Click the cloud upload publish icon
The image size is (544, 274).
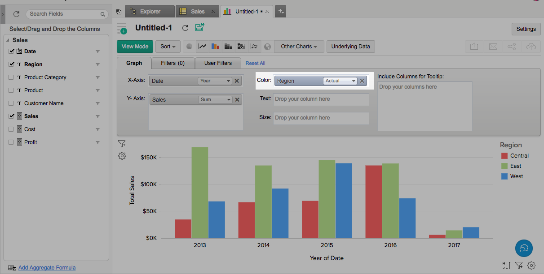tap(531, 47)
